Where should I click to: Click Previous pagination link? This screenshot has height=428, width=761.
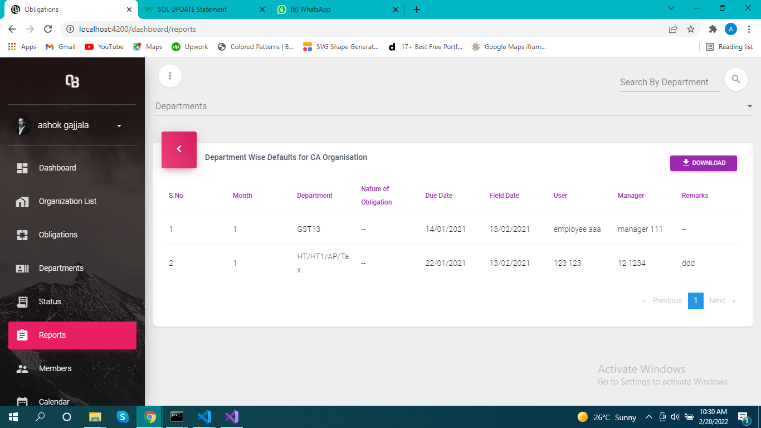coord(667,300)
